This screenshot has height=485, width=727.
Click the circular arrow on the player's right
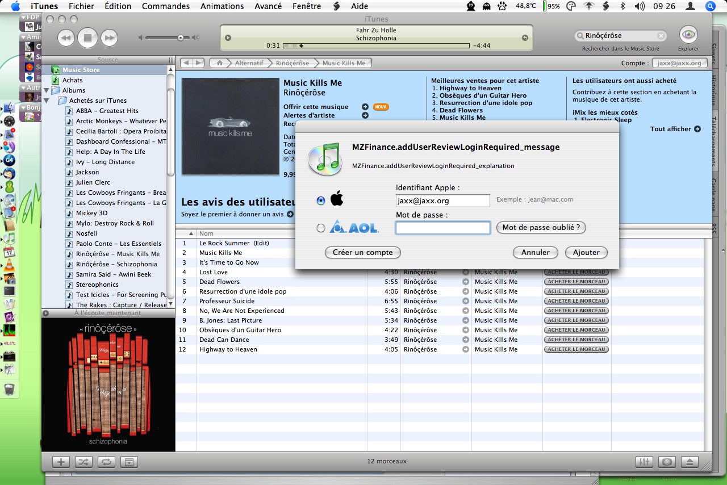pos(525,38)
